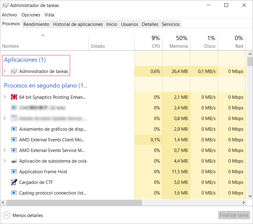Expand the 64-bit Synaptics Pointing process
The height and width of the screenshot is (224, 253).
coord(5,97)
